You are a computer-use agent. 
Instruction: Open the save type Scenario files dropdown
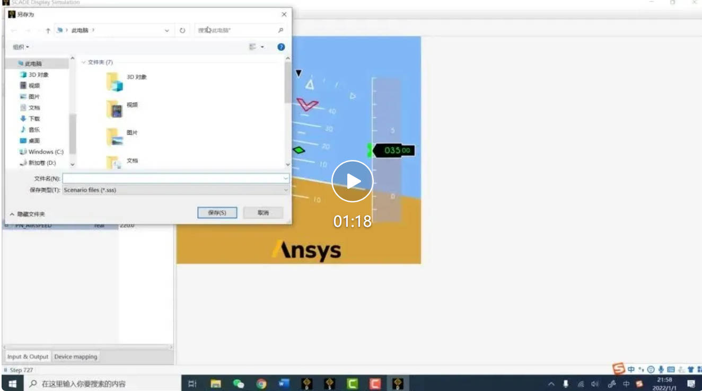point(176,190)
